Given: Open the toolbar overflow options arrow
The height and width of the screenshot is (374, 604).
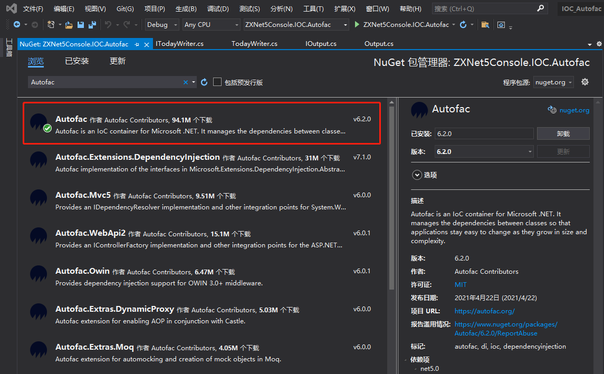Looking at the screenshot, I should (x=511, y=27).
